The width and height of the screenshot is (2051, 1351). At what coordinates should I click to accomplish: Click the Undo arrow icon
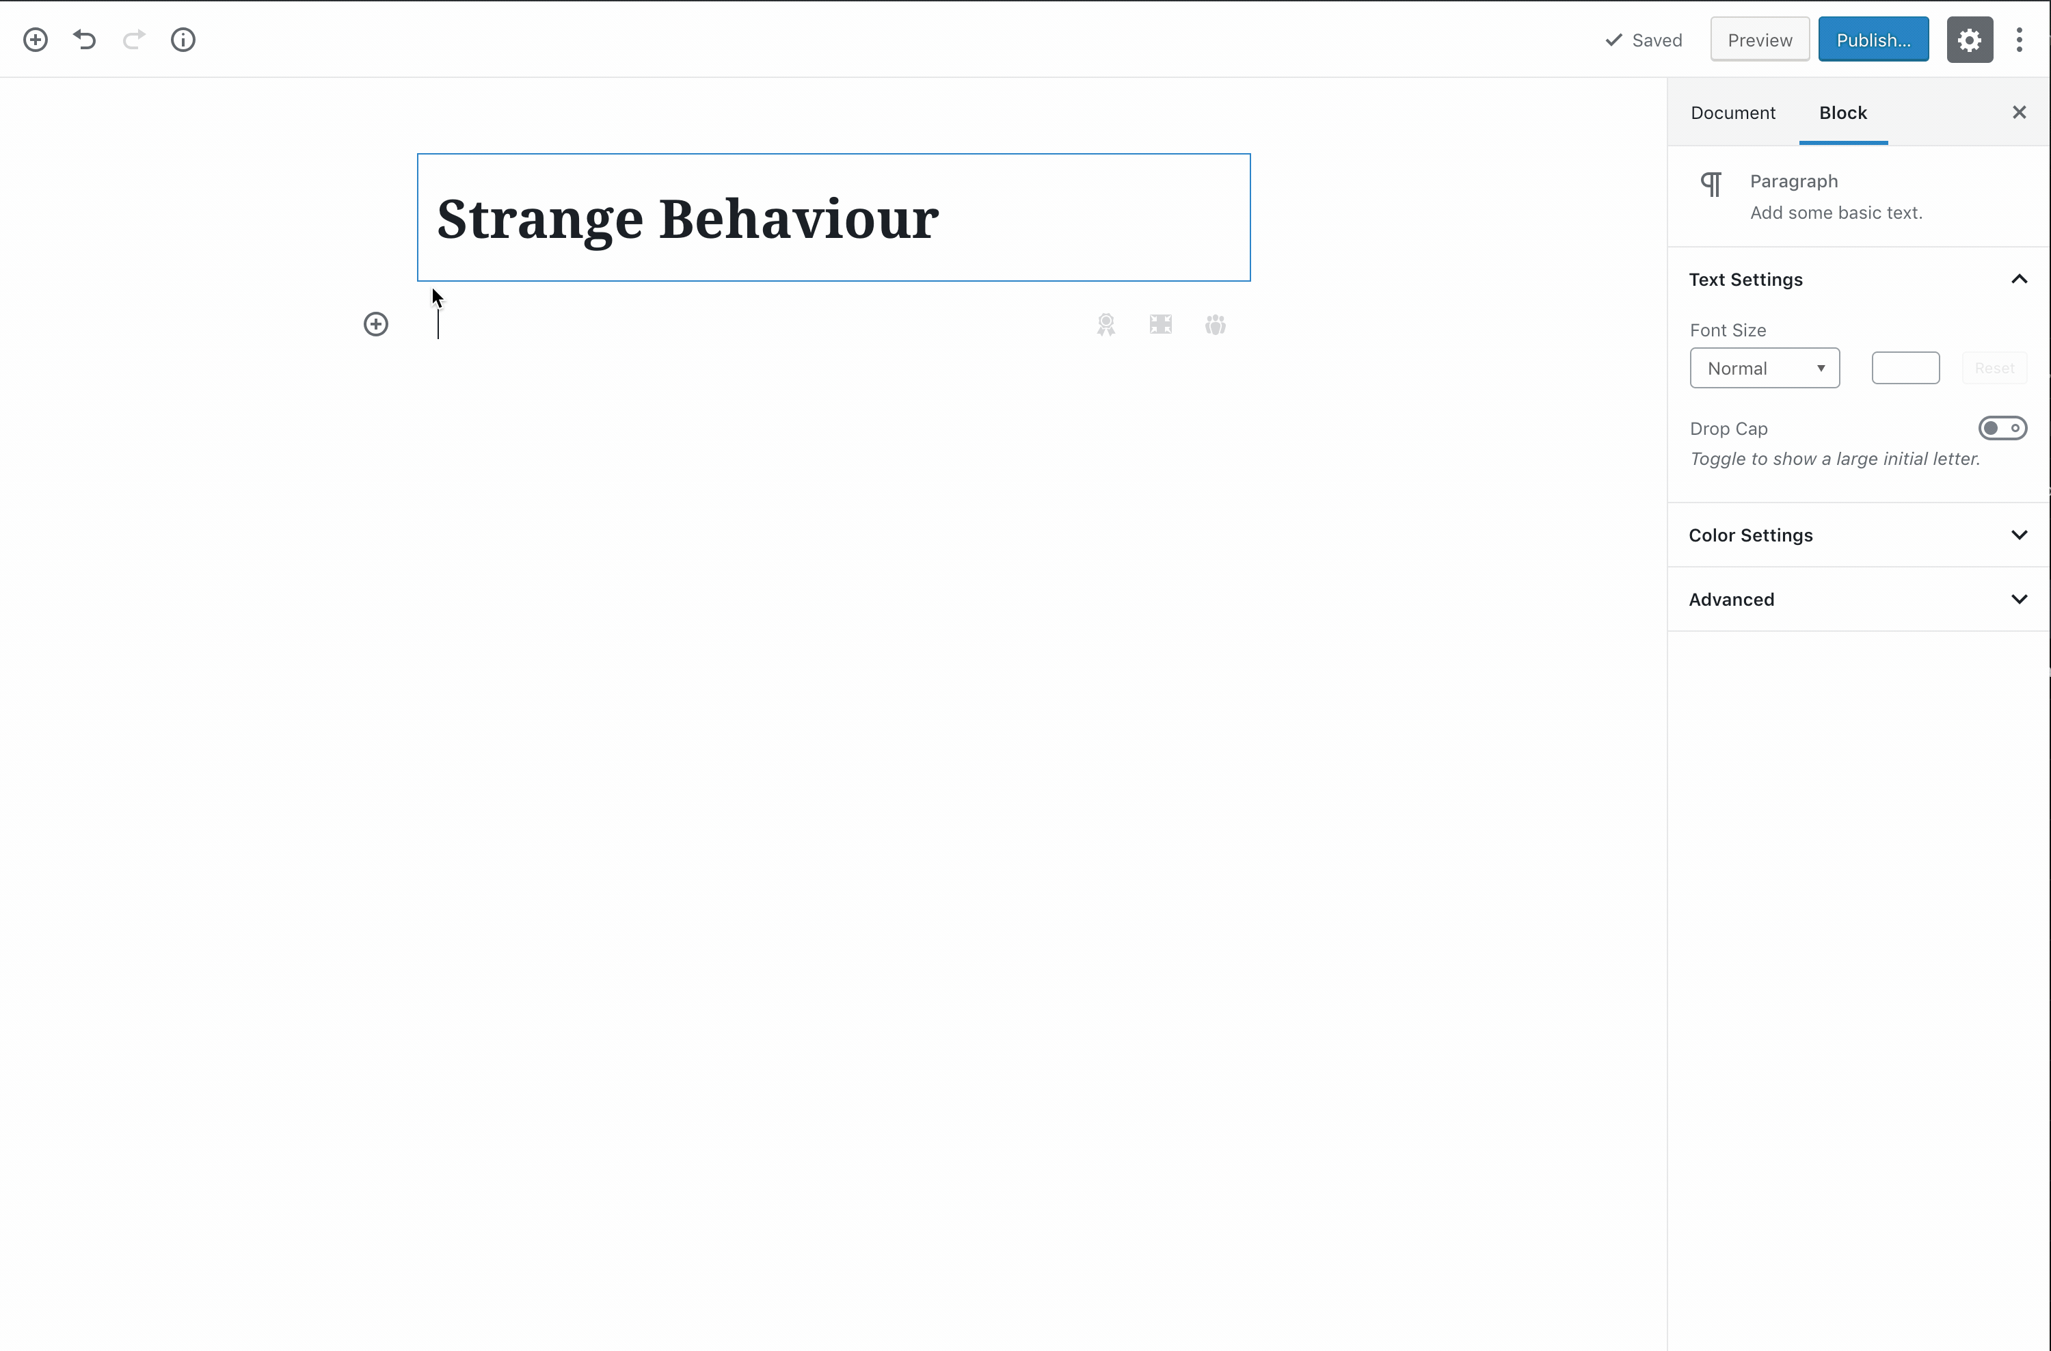[85, 40]
